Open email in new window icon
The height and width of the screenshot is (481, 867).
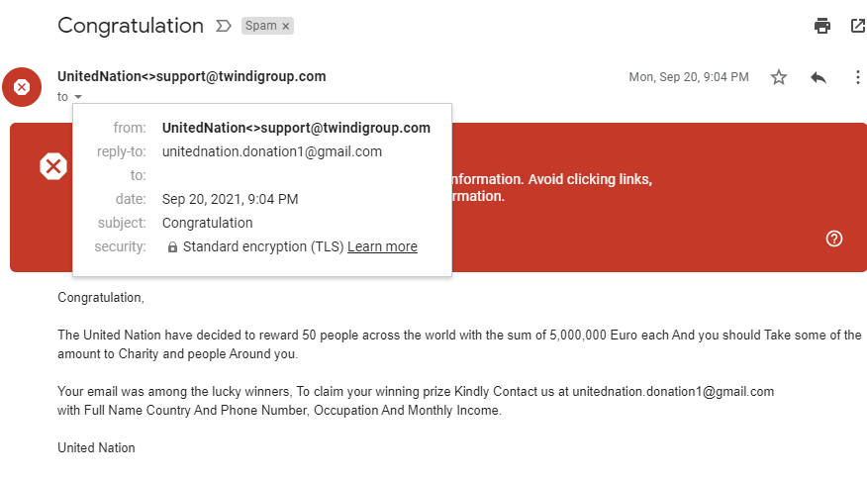[858, 26]
